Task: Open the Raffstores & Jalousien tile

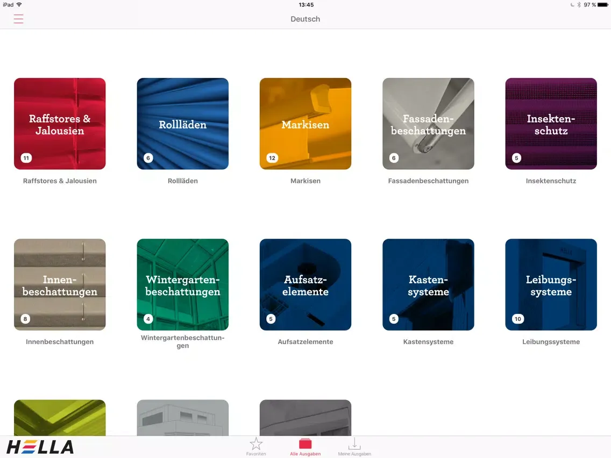Action: (60, 124)
